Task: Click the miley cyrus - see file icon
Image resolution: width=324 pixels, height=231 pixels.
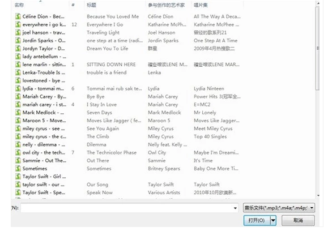Action: (18, 129)
